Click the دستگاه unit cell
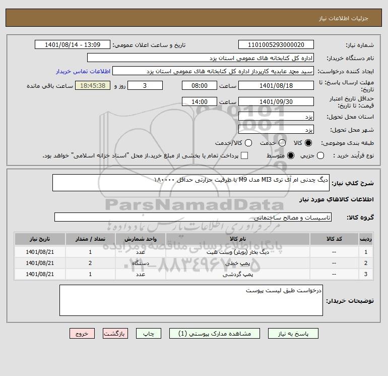 tap(140, 263)
